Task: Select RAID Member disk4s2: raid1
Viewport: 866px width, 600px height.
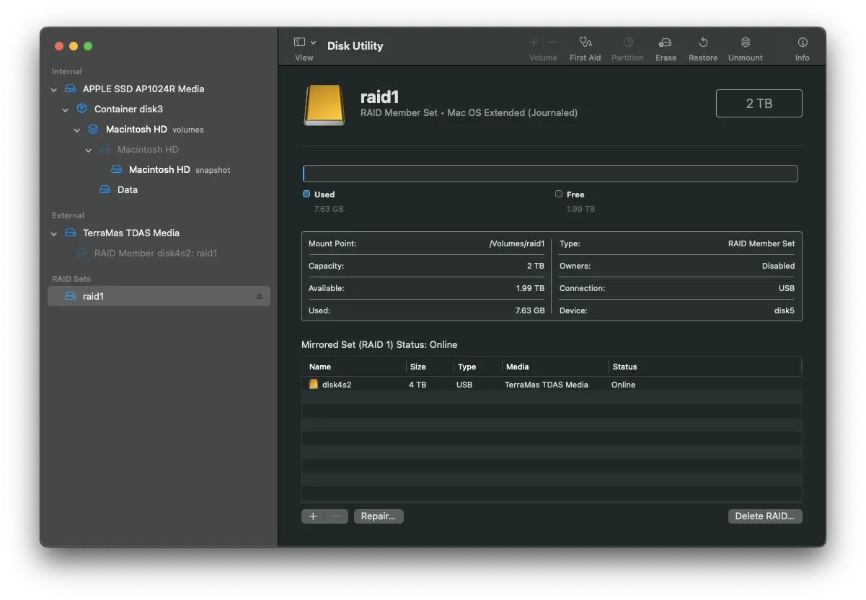Action: tap(156, 253)
